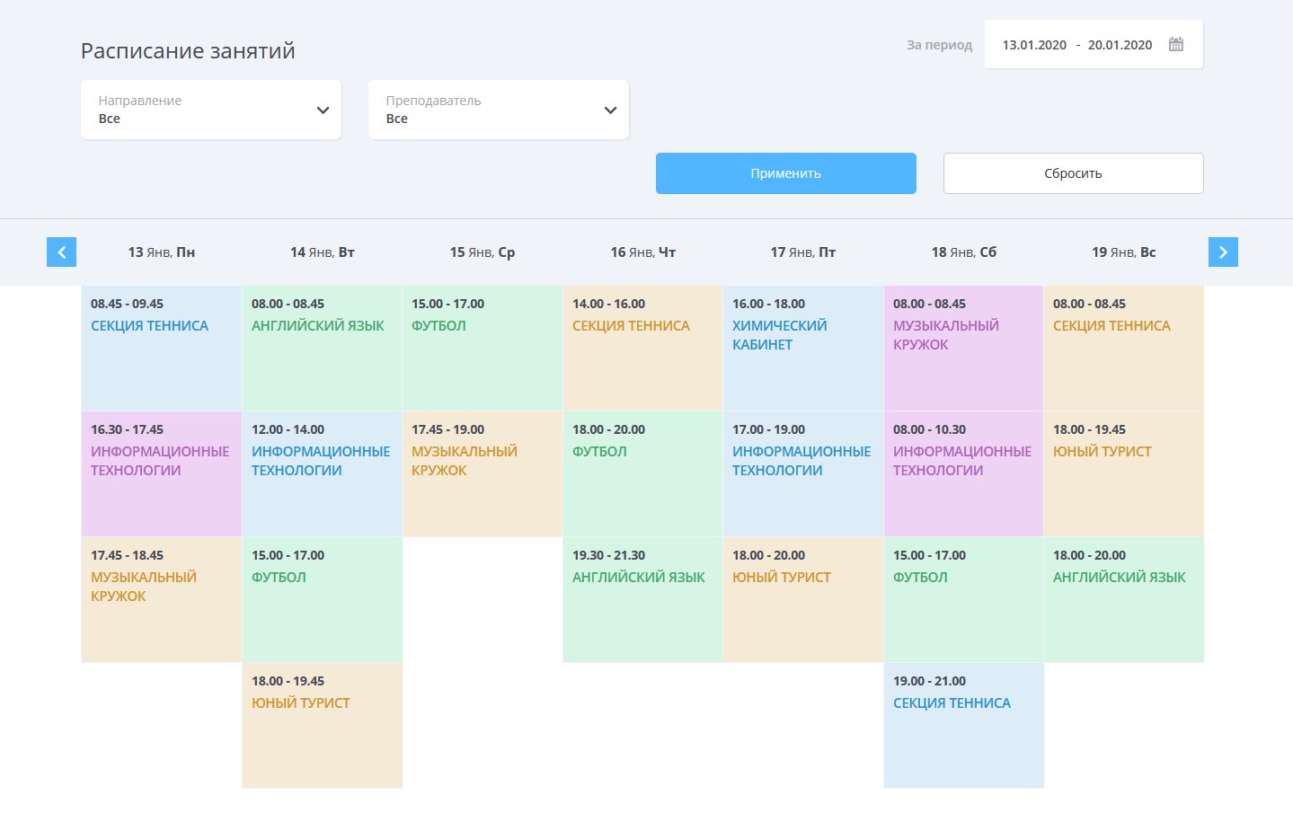
Task: Open Saturday 08.00 Музыкальный кружок class
Action: [963, 348]
